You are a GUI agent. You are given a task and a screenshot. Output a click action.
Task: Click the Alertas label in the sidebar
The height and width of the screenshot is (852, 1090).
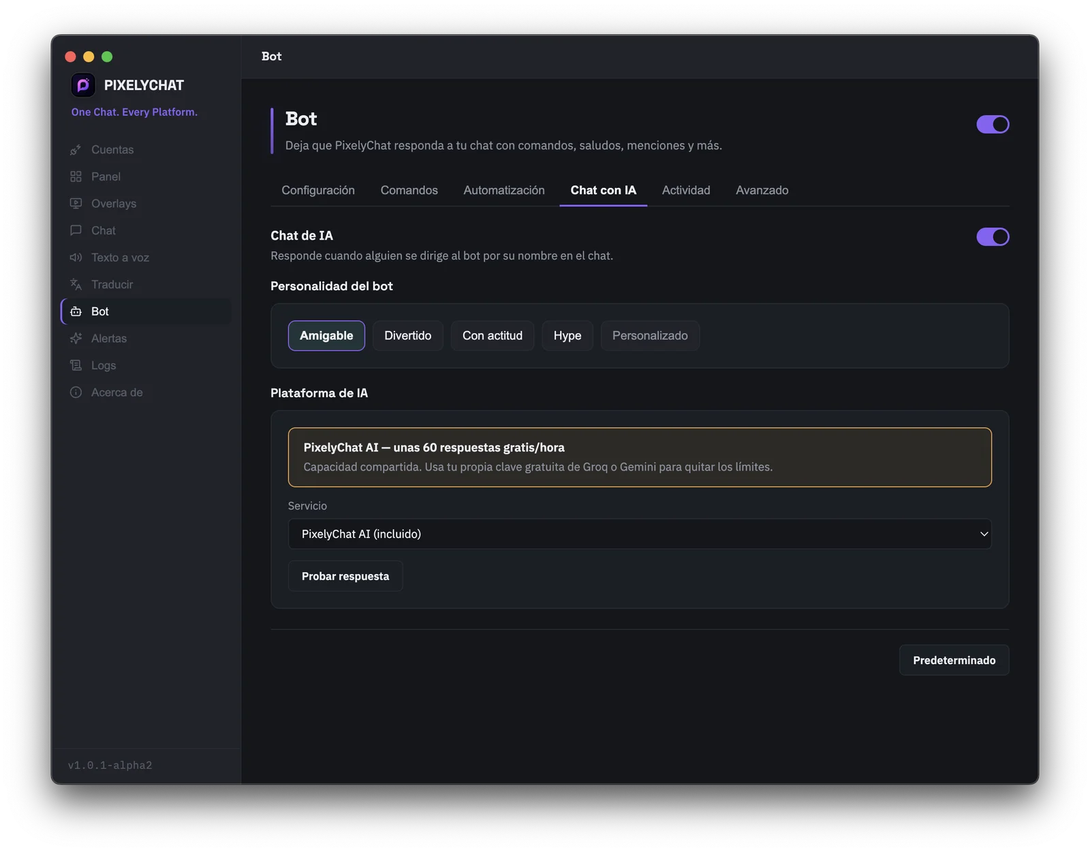pyautogui.click(x=109, y=338)
